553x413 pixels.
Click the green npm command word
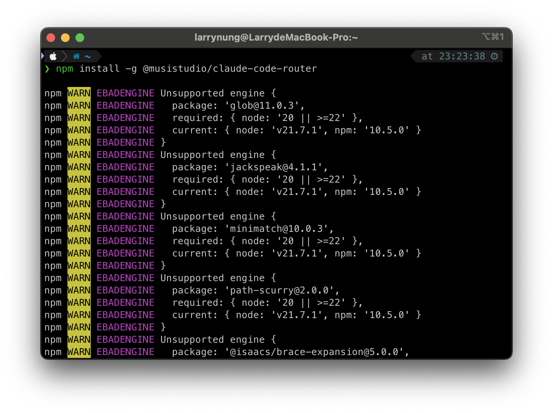[65, 69]
